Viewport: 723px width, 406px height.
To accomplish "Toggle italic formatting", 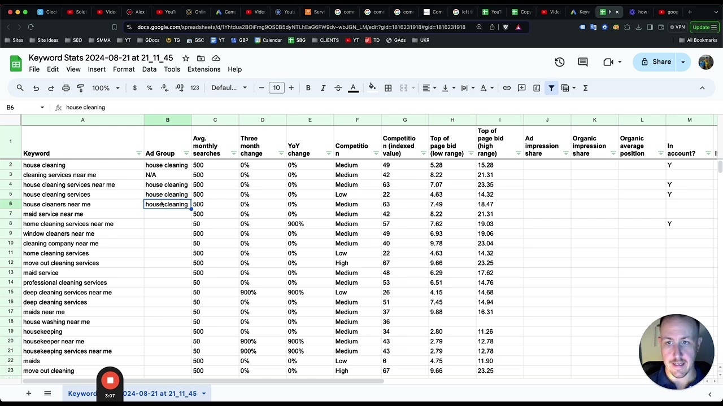I will (x=323, y=88).
